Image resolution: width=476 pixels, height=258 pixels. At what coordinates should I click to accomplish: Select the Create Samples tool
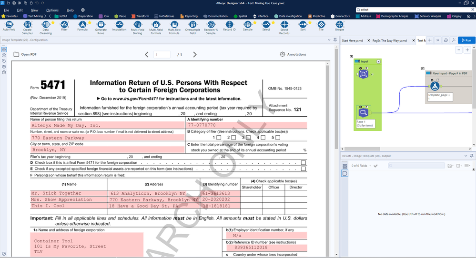(x=27, y=28)
